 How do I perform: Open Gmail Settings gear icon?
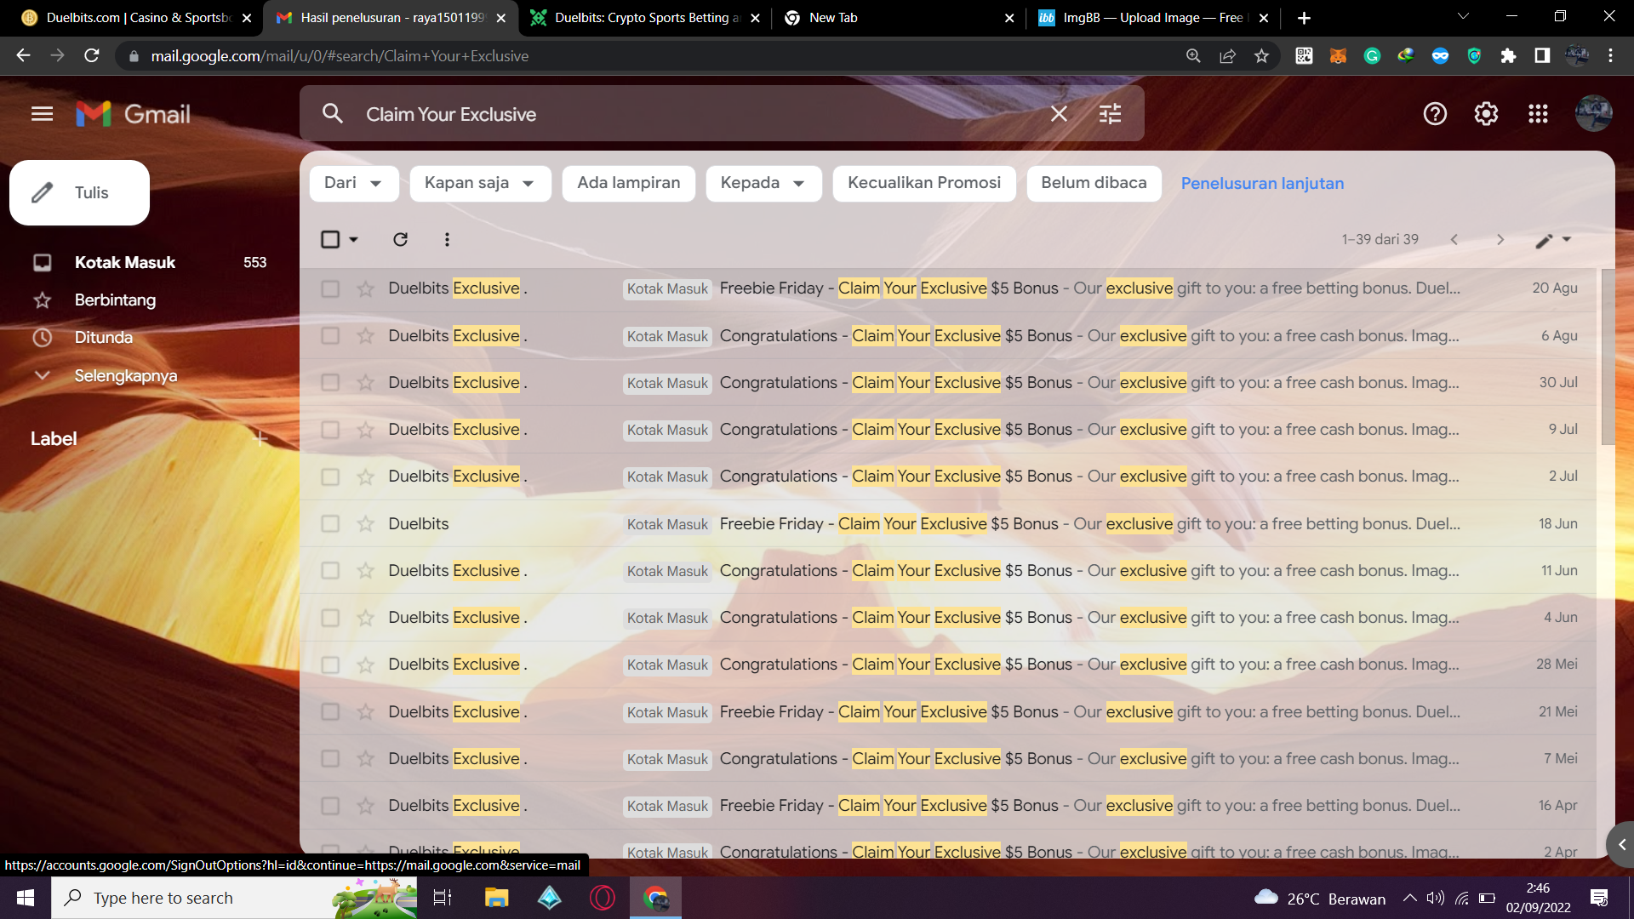(1486, 114)
